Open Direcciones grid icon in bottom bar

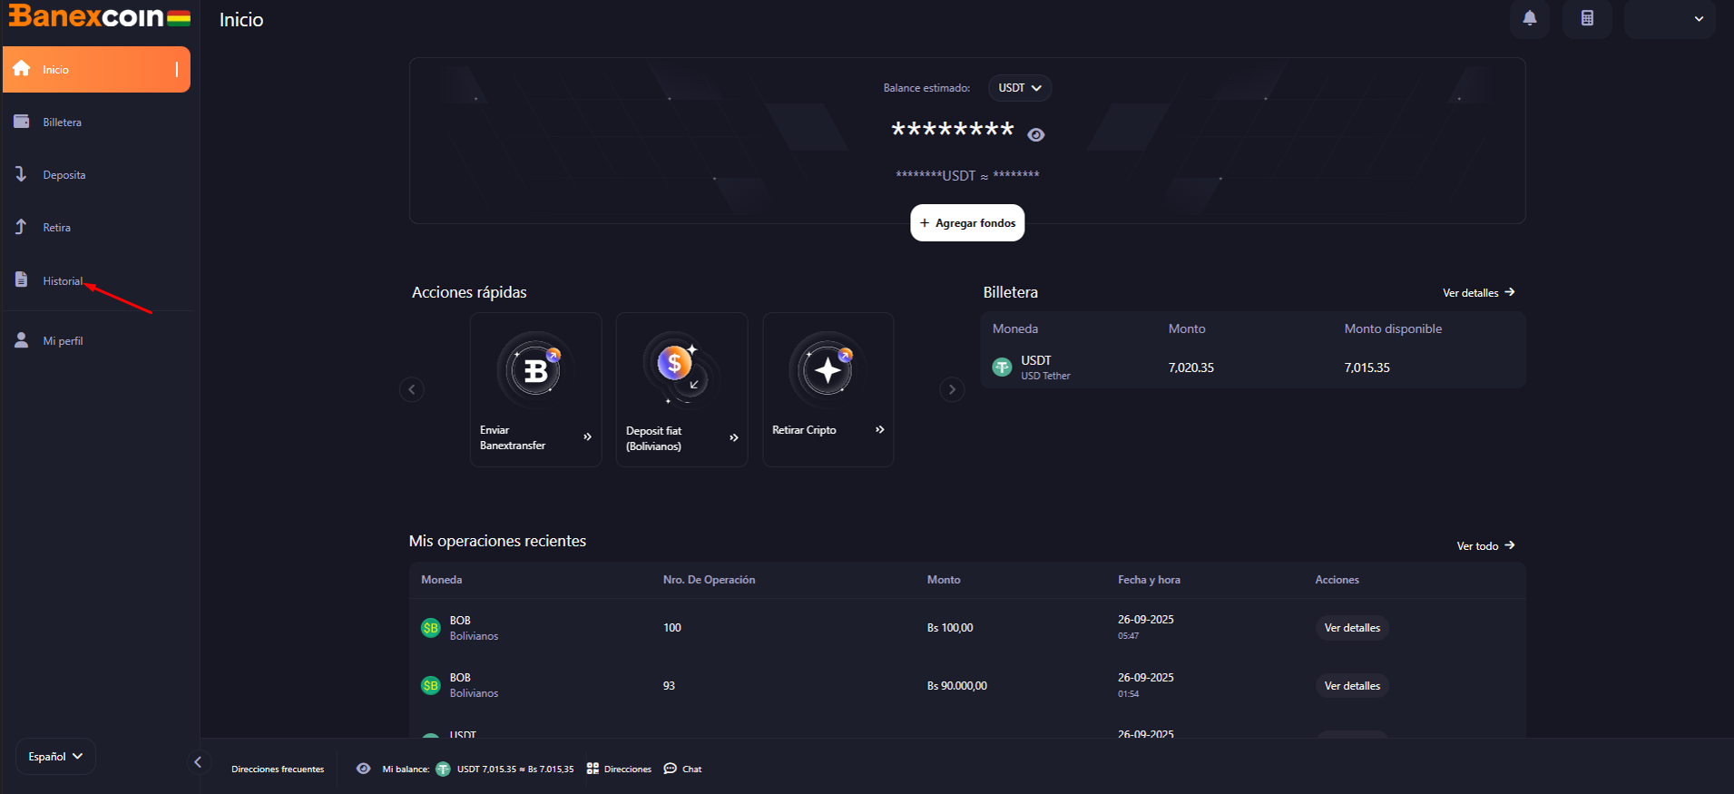point(593,769)
